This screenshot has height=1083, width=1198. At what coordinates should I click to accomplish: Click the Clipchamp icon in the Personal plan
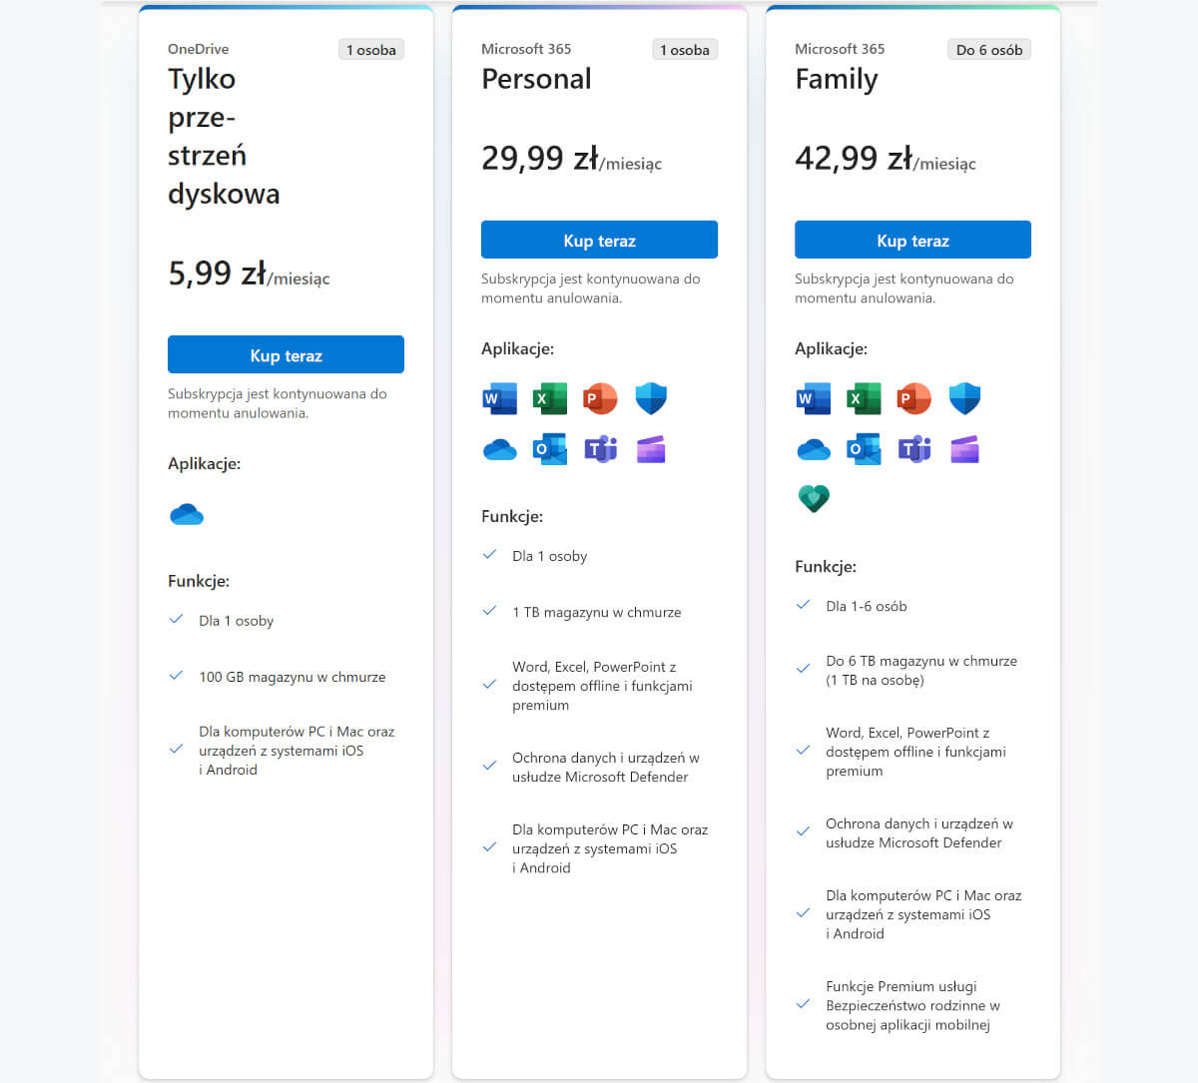pyautogui.click(x=650, y=448)
